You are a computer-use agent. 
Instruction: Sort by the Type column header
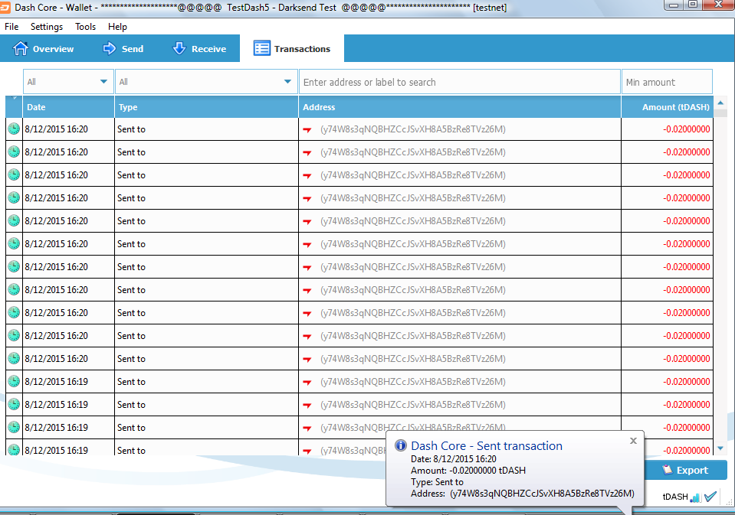click(206, 107)
